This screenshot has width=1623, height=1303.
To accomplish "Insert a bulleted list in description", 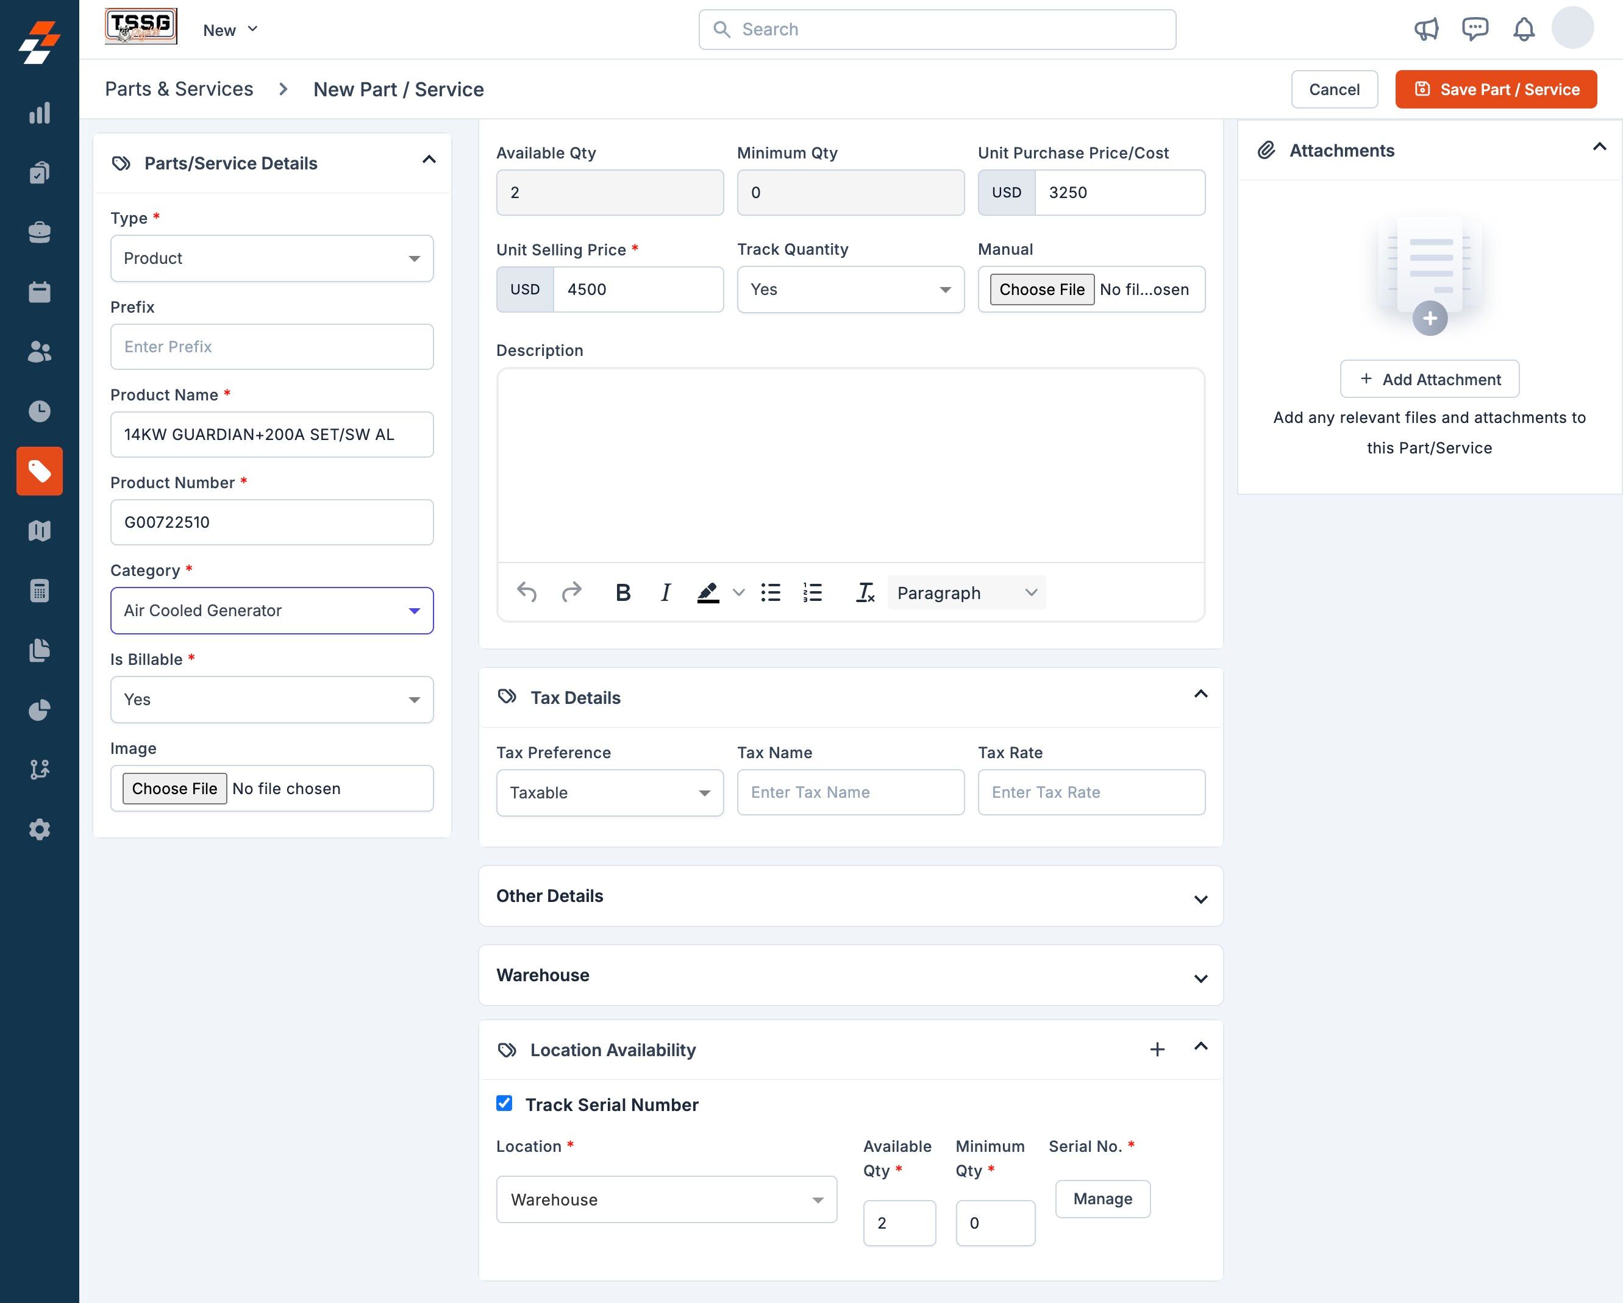I will click(x=770, y=593).
